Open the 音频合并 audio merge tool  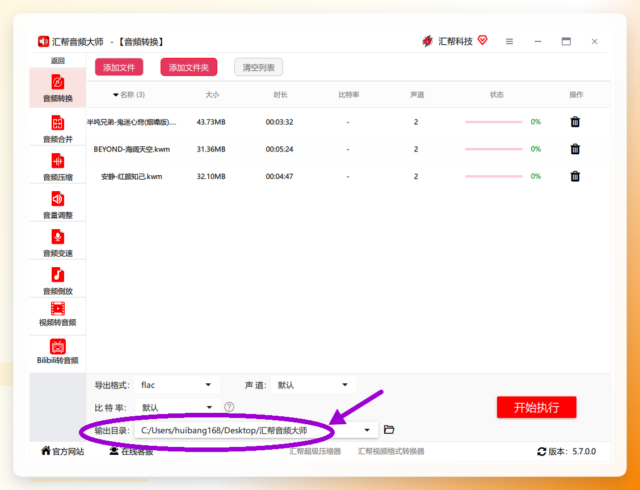pos(57,129)
